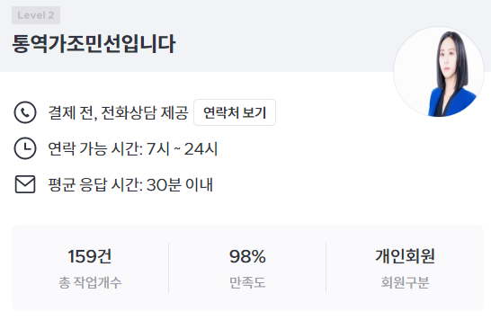Click the 연락 가능 시간: 7시 ~ 24시 line

click(x=132, y=148)
